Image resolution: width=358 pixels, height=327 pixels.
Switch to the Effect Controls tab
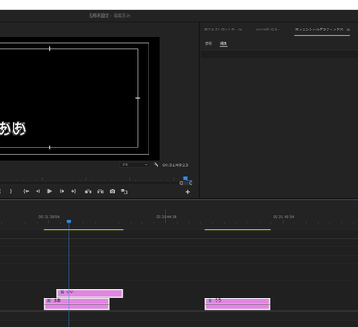223,29
